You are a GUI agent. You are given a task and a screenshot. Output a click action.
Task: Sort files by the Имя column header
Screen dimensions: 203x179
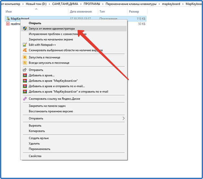pos(9,12)
